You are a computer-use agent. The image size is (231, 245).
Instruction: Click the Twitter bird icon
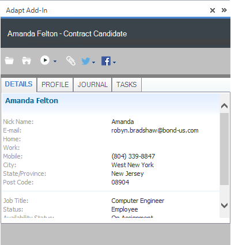pos(86,61)
